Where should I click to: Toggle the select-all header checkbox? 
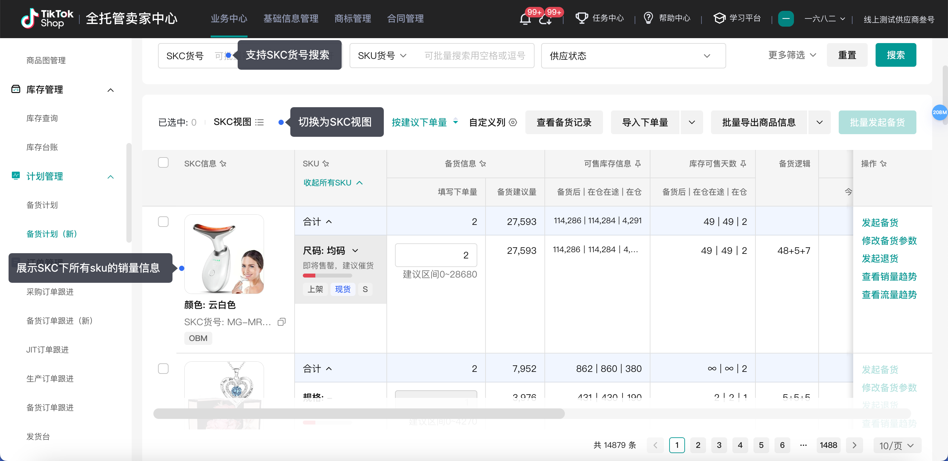(x=163, y=162)
